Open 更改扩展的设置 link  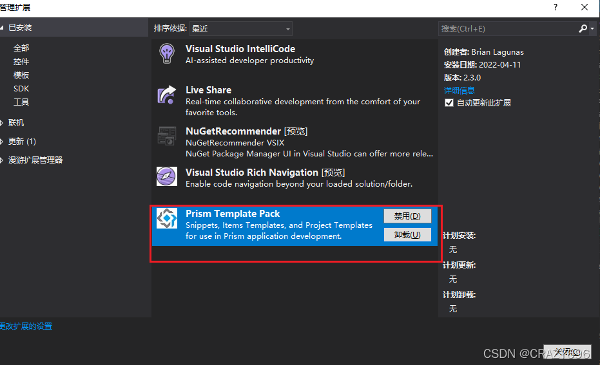pos(26,326)
